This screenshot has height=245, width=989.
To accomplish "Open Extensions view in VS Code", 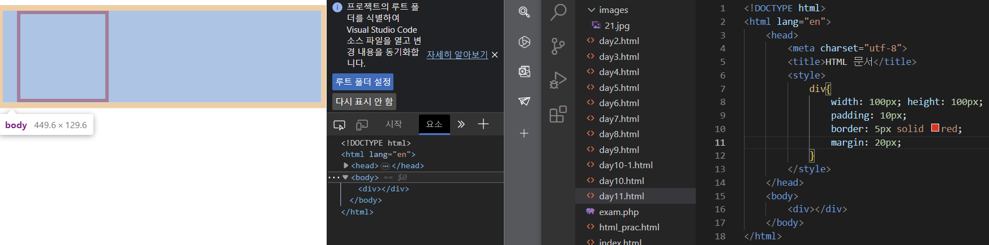I will [558, 114].
